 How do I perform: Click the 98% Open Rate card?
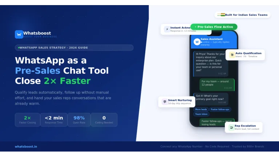(x=79, y=120)
